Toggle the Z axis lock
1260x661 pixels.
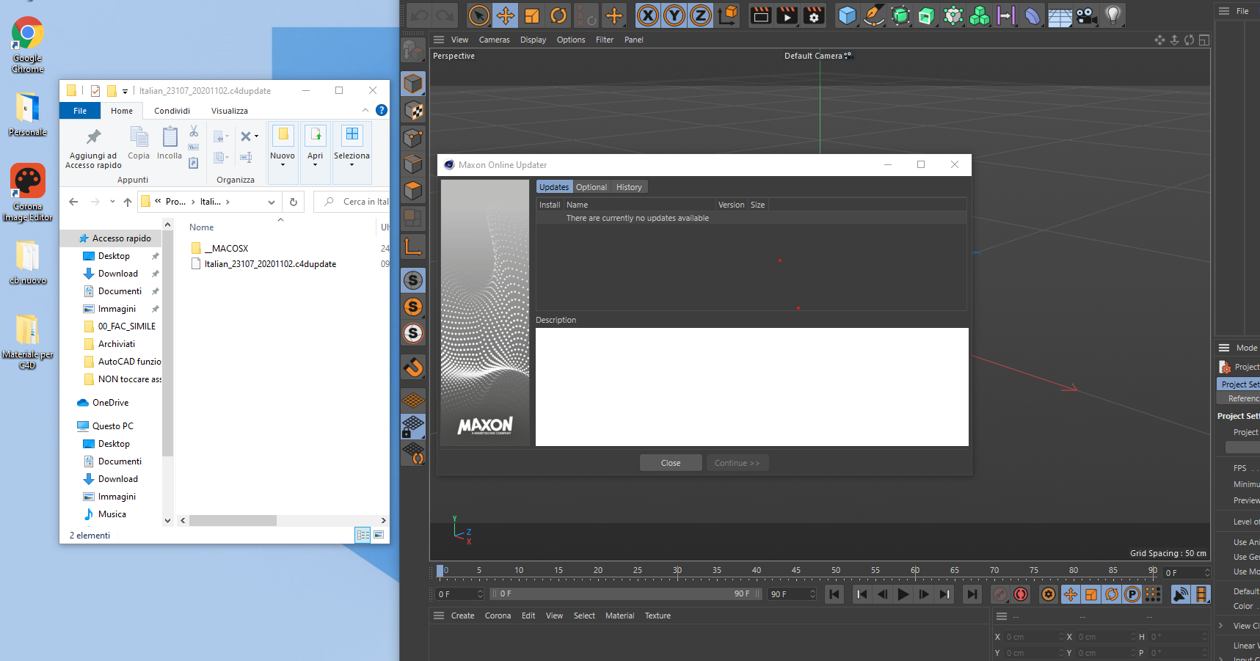[x=701, y=15]
